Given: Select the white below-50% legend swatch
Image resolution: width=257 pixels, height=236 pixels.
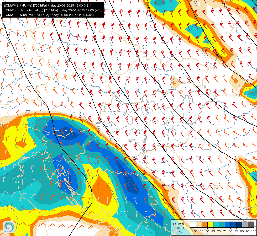Looking at the screenshot, I should click(193, 225).
